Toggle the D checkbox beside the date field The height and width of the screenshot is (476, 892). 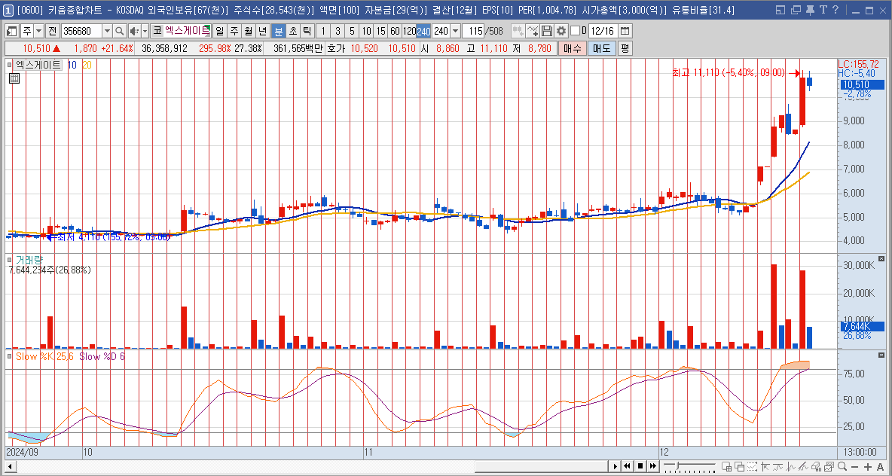point(575,31)
